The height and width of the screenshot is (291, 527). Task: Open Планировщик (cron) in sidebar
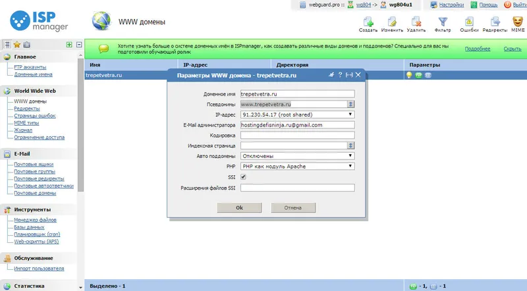tap(37, 234)
